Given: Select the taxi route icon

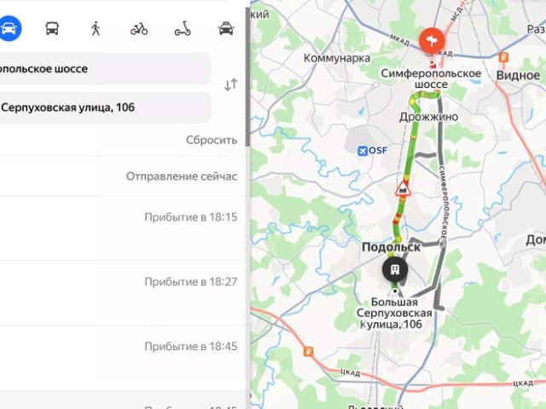Looking at the screenshot, I should (x=226, y=28).
